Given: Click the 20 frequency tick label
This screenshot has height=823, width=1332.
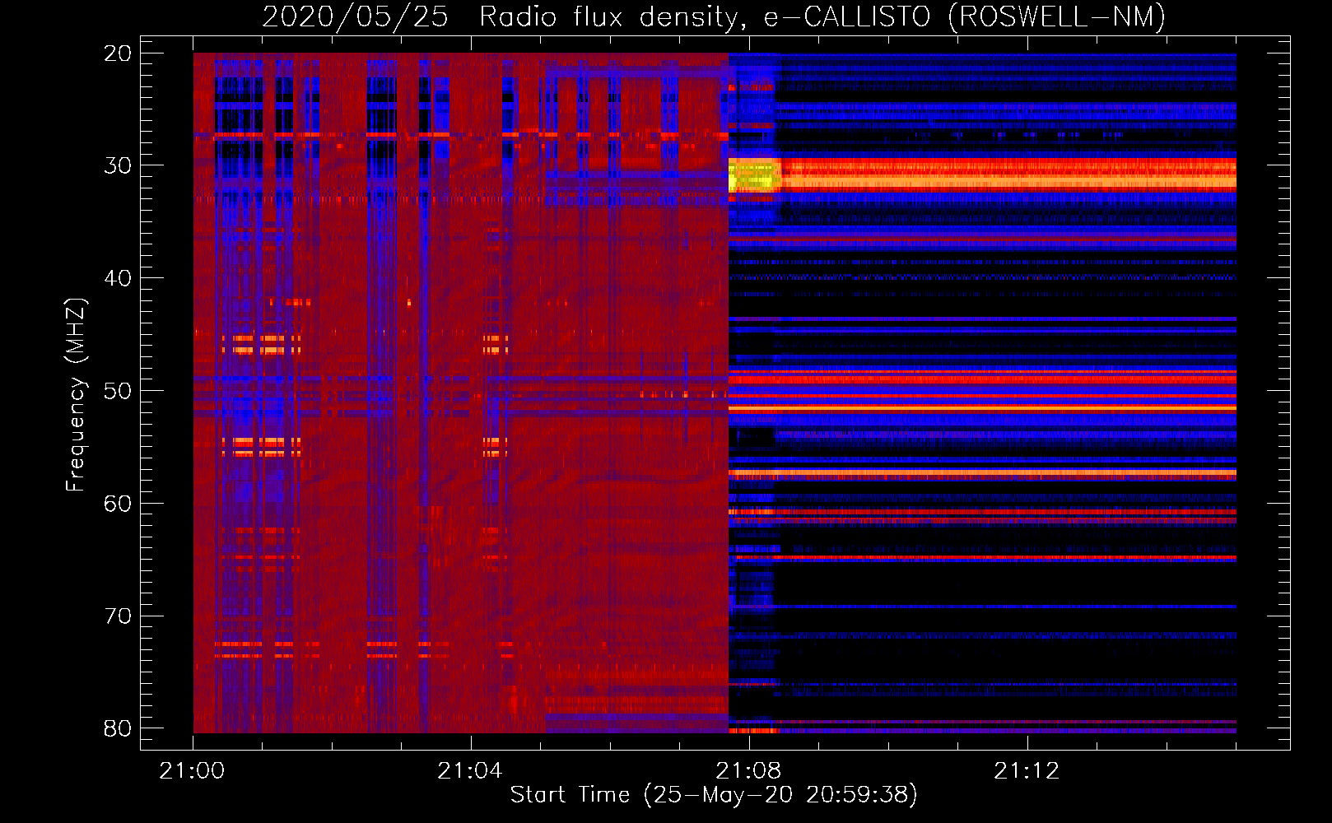Looking at the screenshot, I should pyautogui.click(x=118, y=53).
